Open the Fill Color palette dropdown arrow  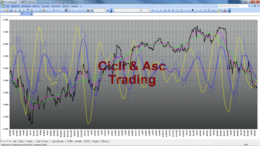point(222,10)
